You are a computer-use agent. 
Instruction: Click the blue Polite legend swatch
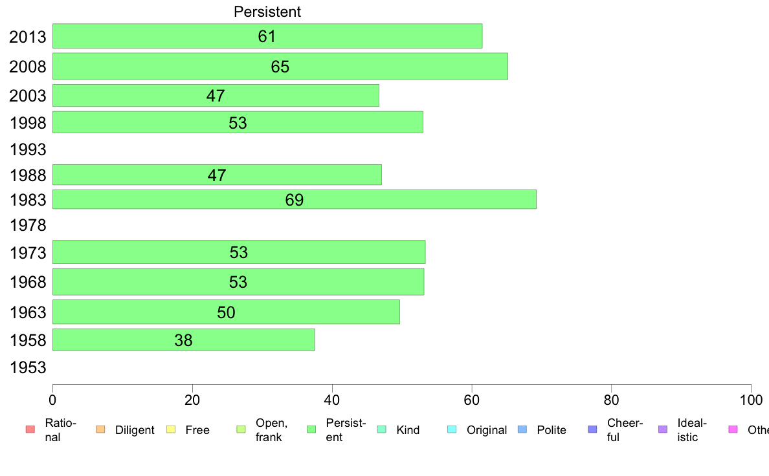click(x=522, y=429)
